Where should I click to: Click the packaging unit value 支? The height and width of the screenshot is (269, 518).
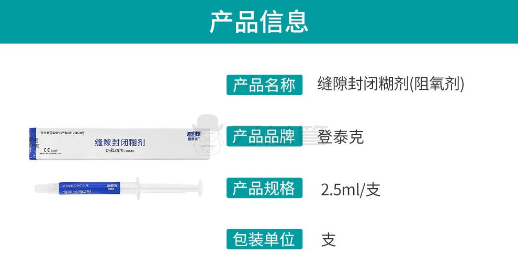point(329,240)
